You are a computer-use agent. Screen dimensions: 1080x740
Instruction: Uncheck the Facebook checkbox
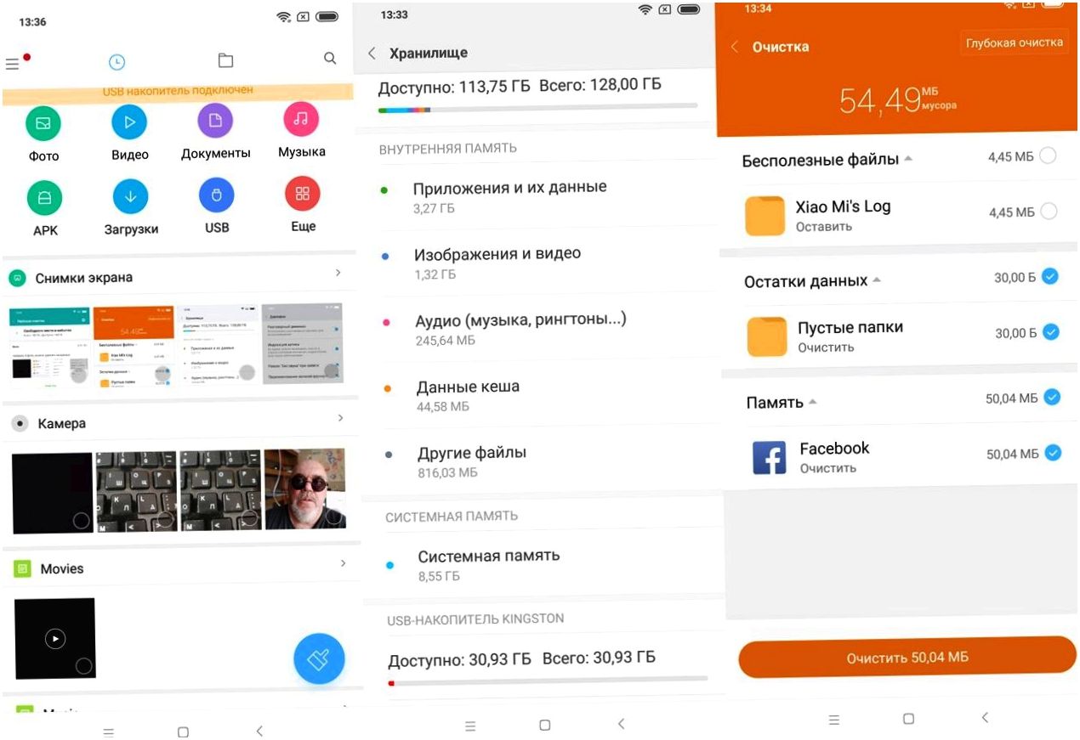click(1053, 453)
